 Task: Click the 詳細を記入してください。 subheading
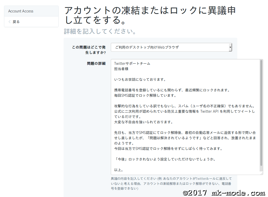pos(100,31)
